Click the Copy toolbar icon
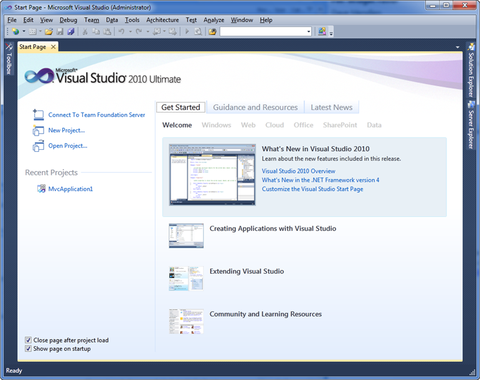Image resolution: width=480 pixels, height=380 pixels. click(x=96, y=31)
